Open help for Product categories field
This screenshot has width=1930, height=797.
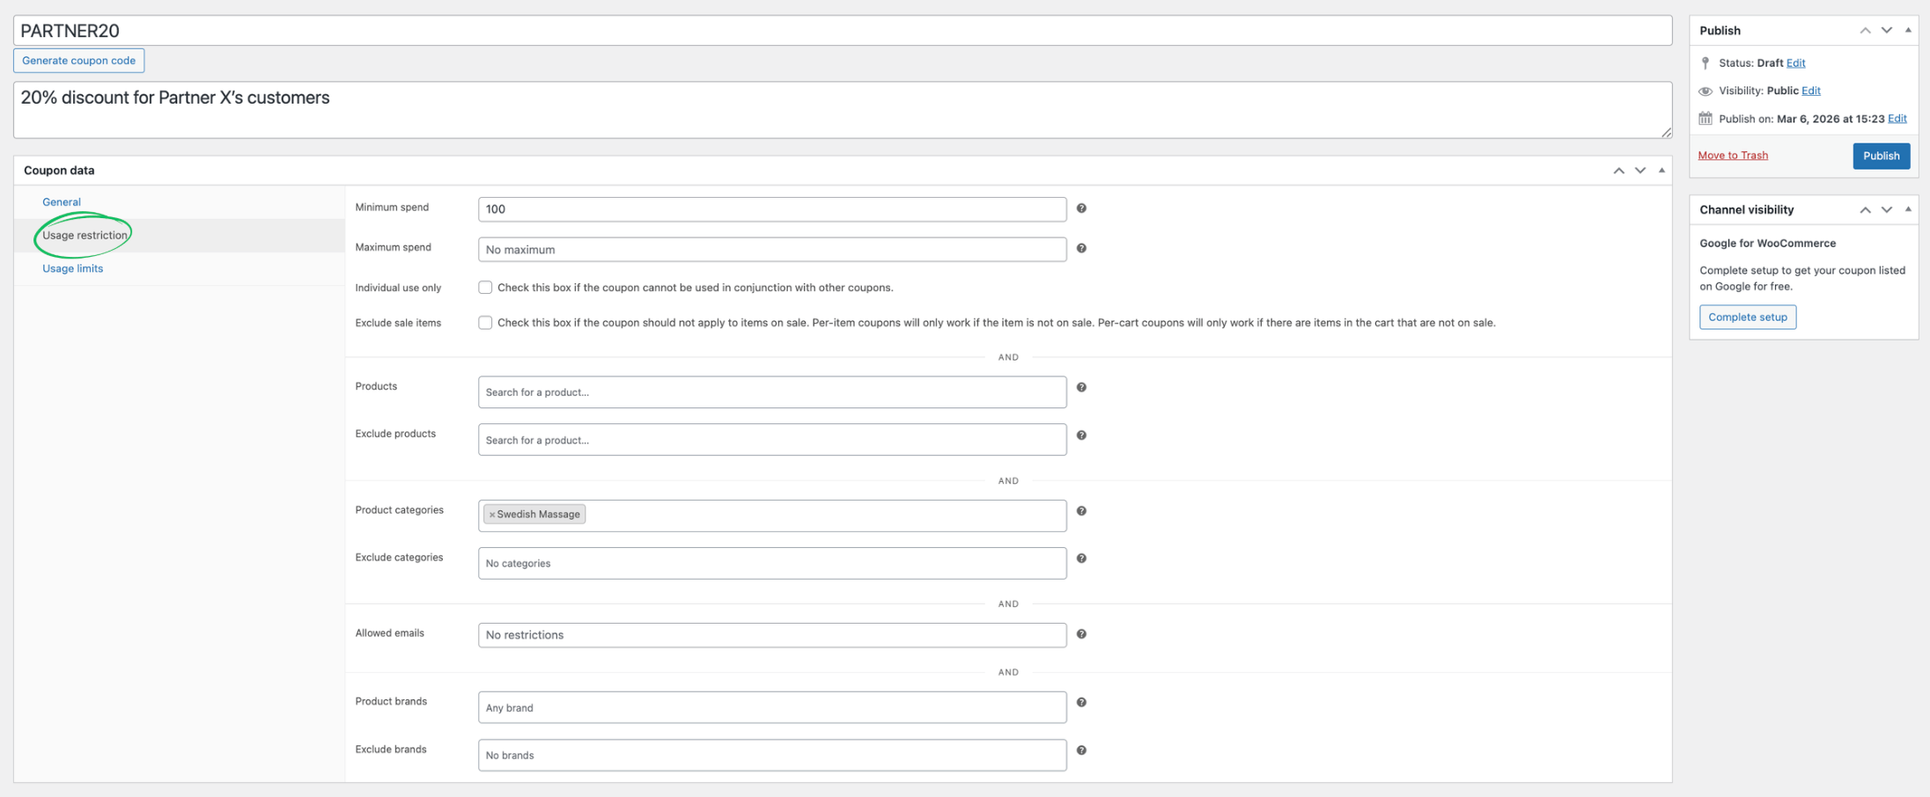click(1082, 511)
